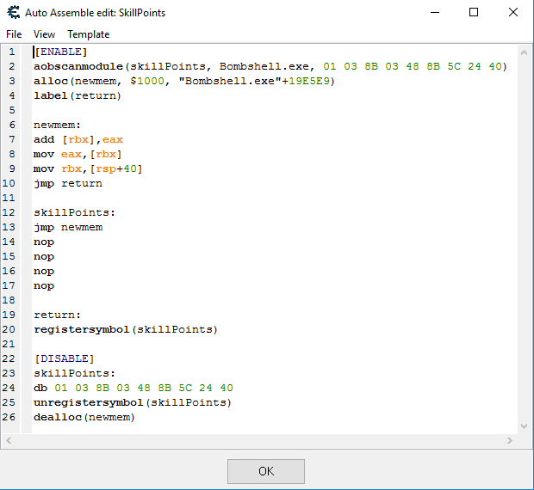Open the View menu
The width and height of the screenshot is (534, 490).
[x=44, y=34]
